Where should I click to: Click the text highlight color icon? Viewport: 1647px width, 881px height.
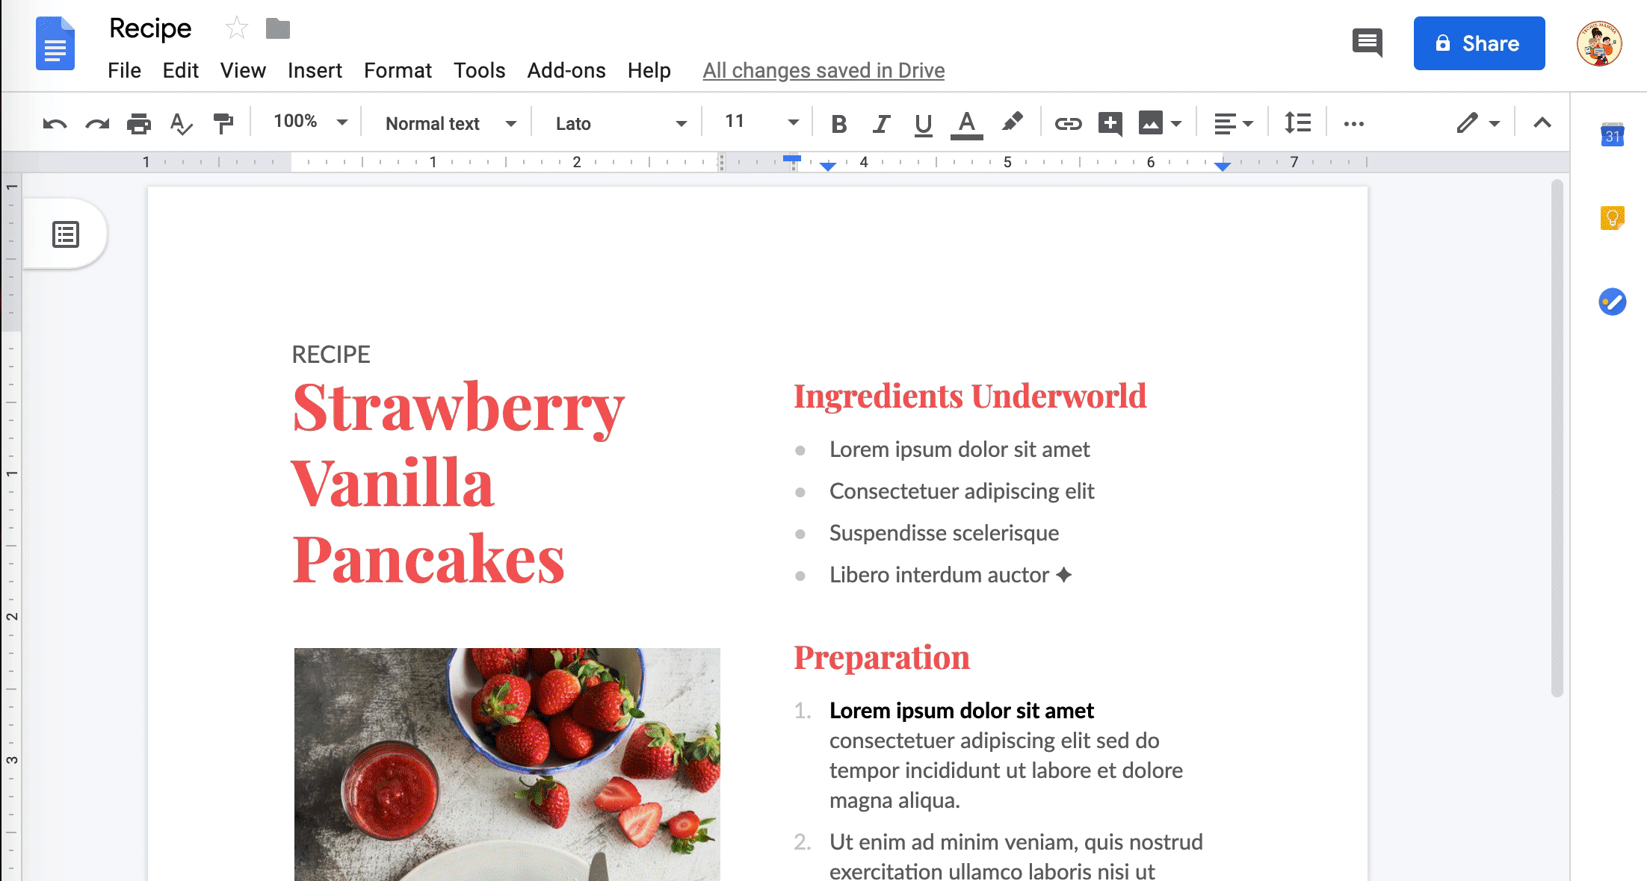pyautogui.click(x=1010, y=122)
